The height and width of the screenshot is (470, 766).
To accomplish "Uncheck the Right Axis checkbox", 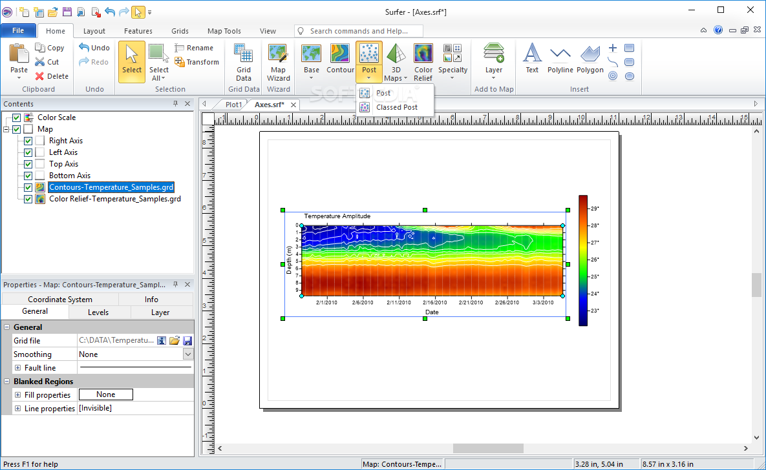I will [x=28, y=141].
